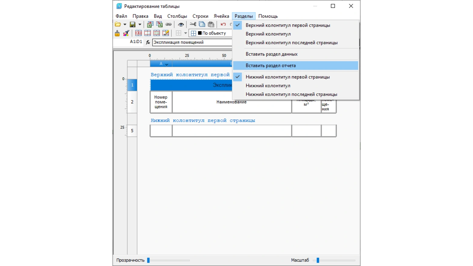Click the table icon with pencil
The height and width of the screenshot is (266, 473).
click(166, 33)
